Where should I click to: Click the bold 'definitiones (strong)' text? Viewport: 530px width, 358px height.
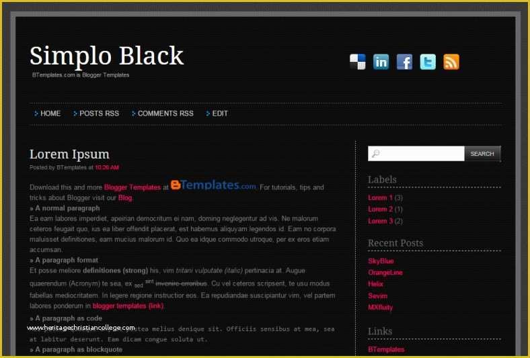(115, 271)
